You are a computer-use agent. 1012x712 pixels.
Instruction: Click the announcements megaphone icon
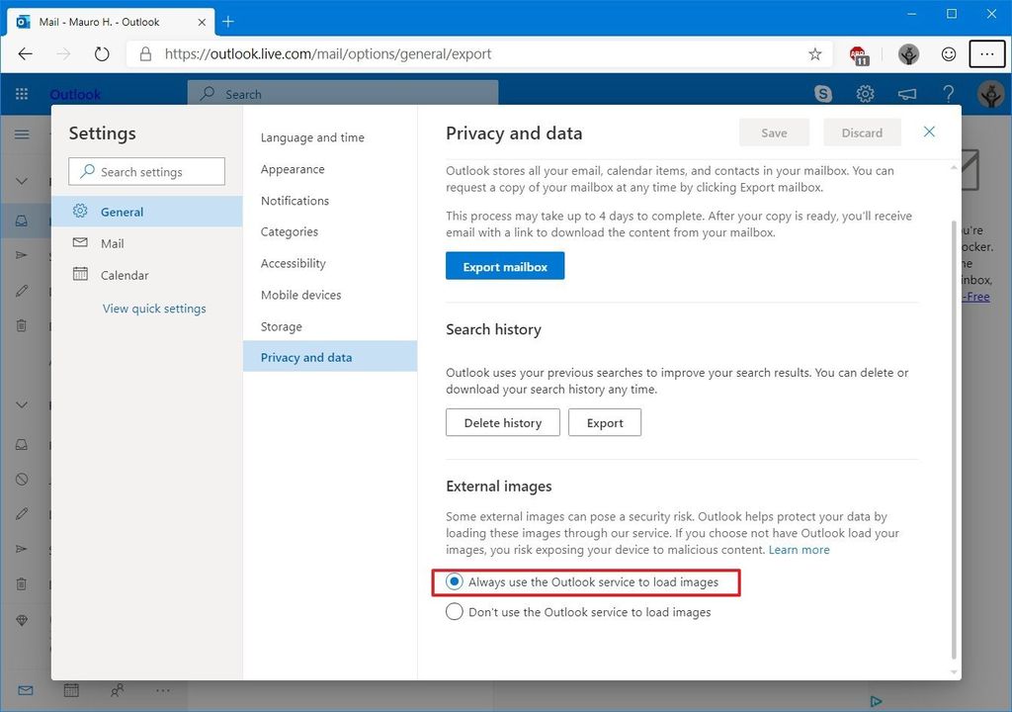pos(907,94)
